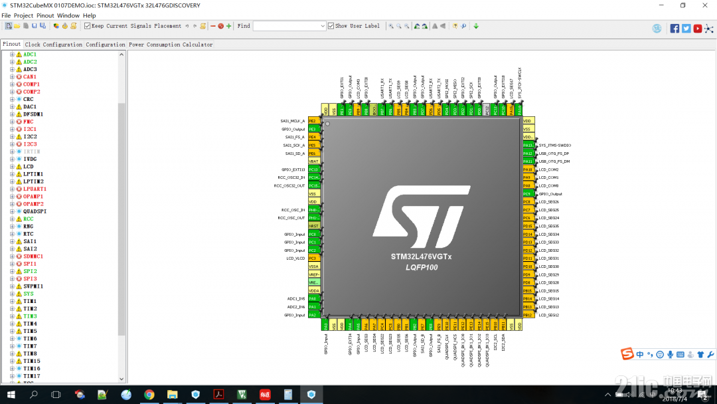Expand the DFSDM1 tree node
The height and width of the screenshot is (404, 717).
12,114
